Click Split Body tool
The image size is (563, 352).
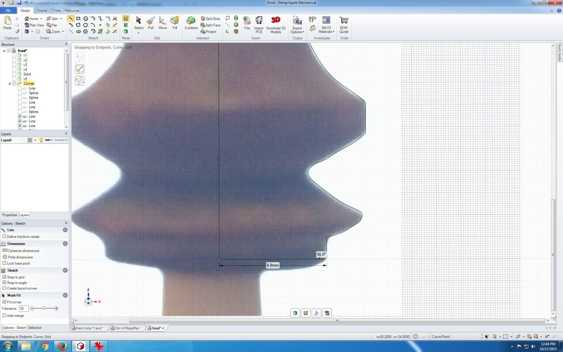210,19
